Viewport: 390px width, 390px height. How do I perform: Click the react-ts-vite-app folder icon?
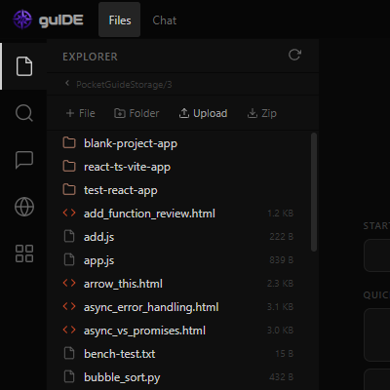click(69, 167)
